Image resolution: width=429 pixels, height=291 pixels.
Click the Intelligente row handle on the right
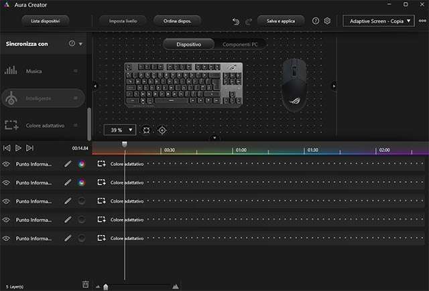(x=76, y=98)
